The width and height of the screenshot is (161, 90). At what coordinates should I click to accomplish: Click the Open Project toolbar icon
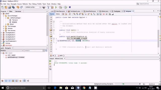(x=10, y=7)
